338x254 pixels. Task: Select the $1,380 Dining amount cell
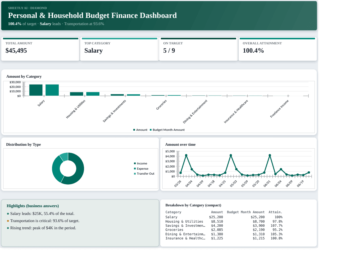(x=217, y=234)
